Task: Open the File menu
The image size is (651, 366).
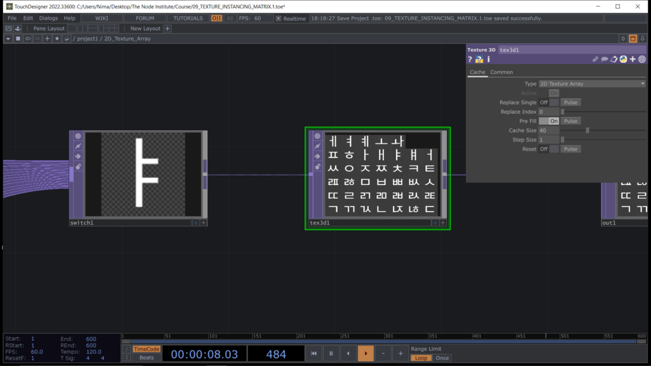Action: click(x=12, y=18)
